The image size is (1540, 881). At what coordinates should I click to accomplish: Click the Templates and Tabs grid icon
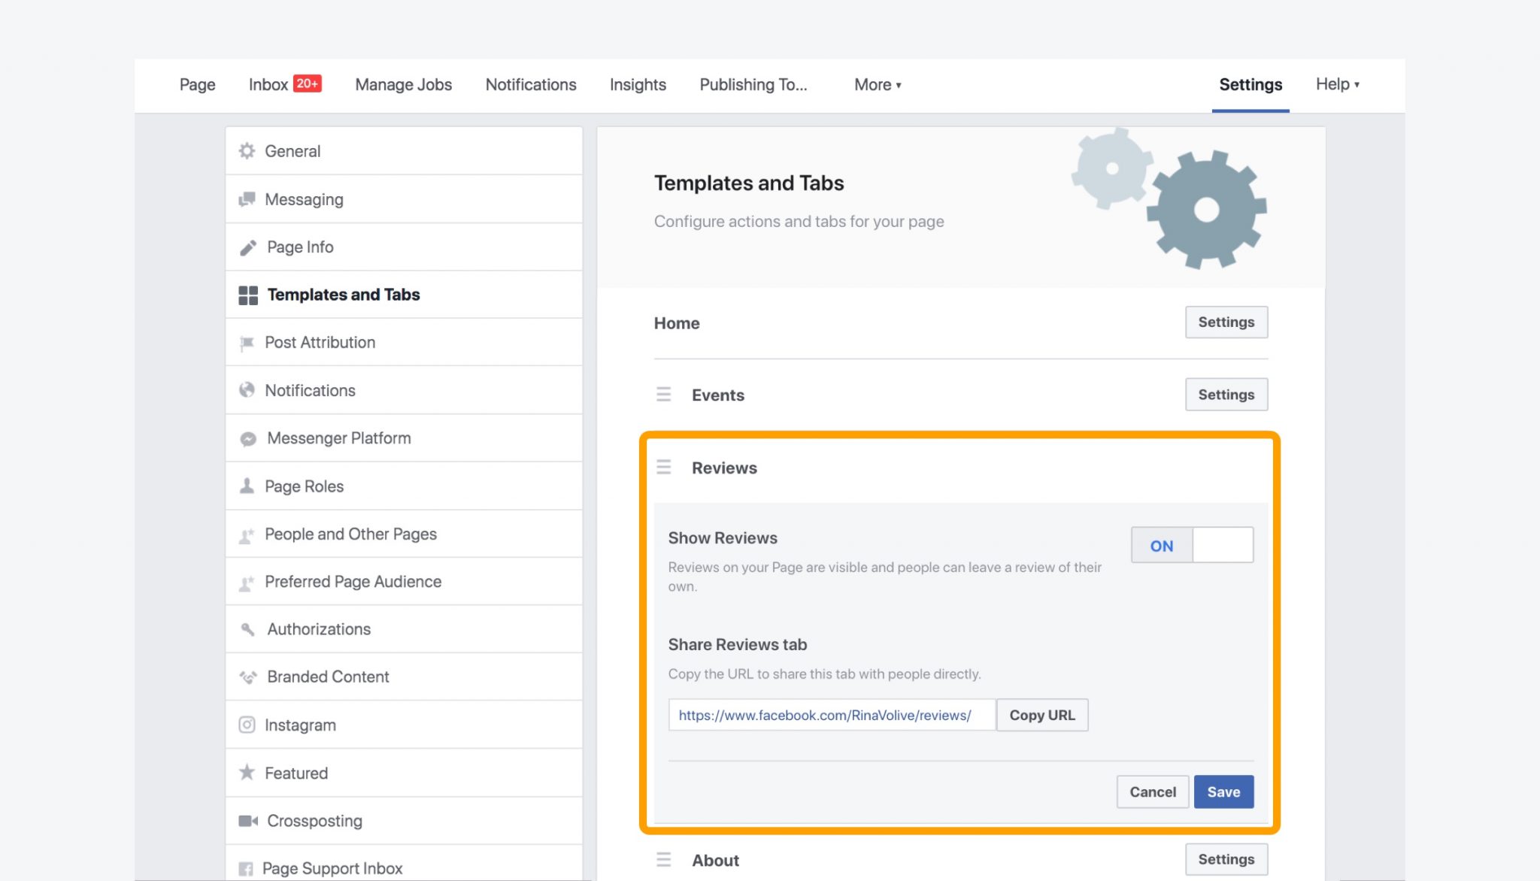pyautogui.click(x=247, y=294)
